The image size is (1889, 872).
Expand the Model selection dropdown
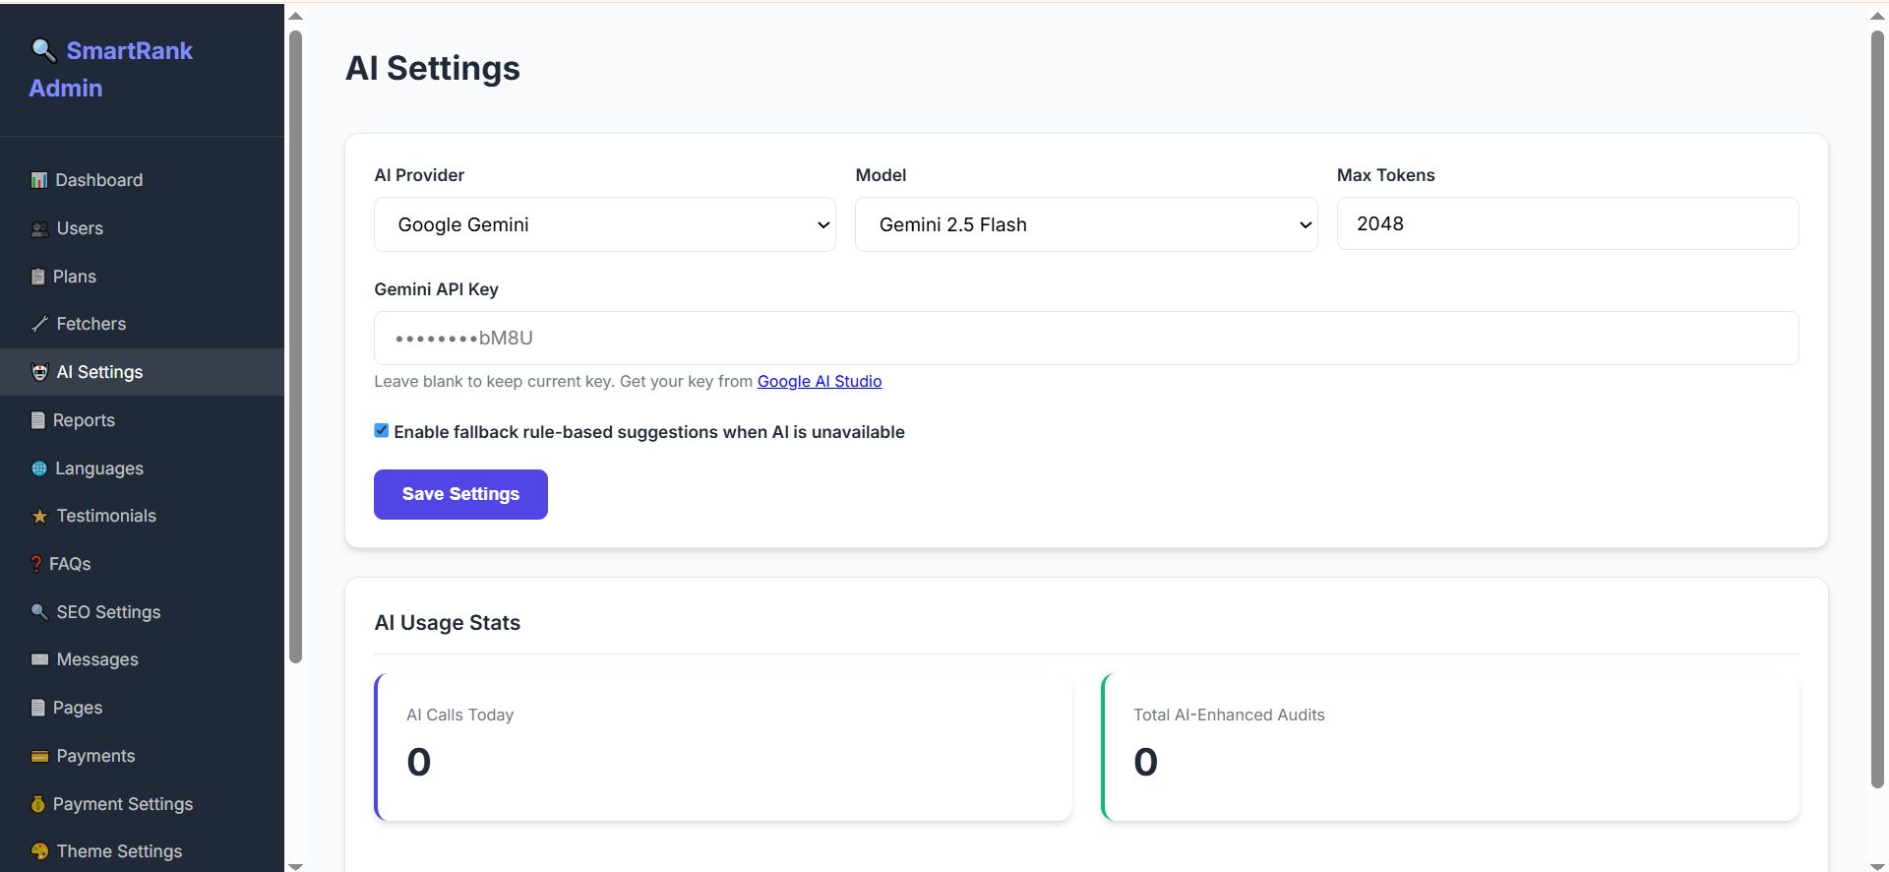[1085, 224]
